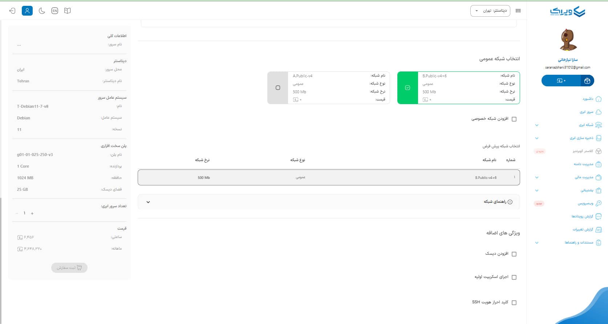Click the wallet top-up icon under the email
The height and width of the screenshot is (324, 608).
[x=587, y=81]
